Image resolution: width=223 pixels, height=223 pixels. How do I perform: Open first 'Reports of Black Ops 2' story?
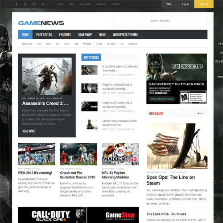point(117,87)
